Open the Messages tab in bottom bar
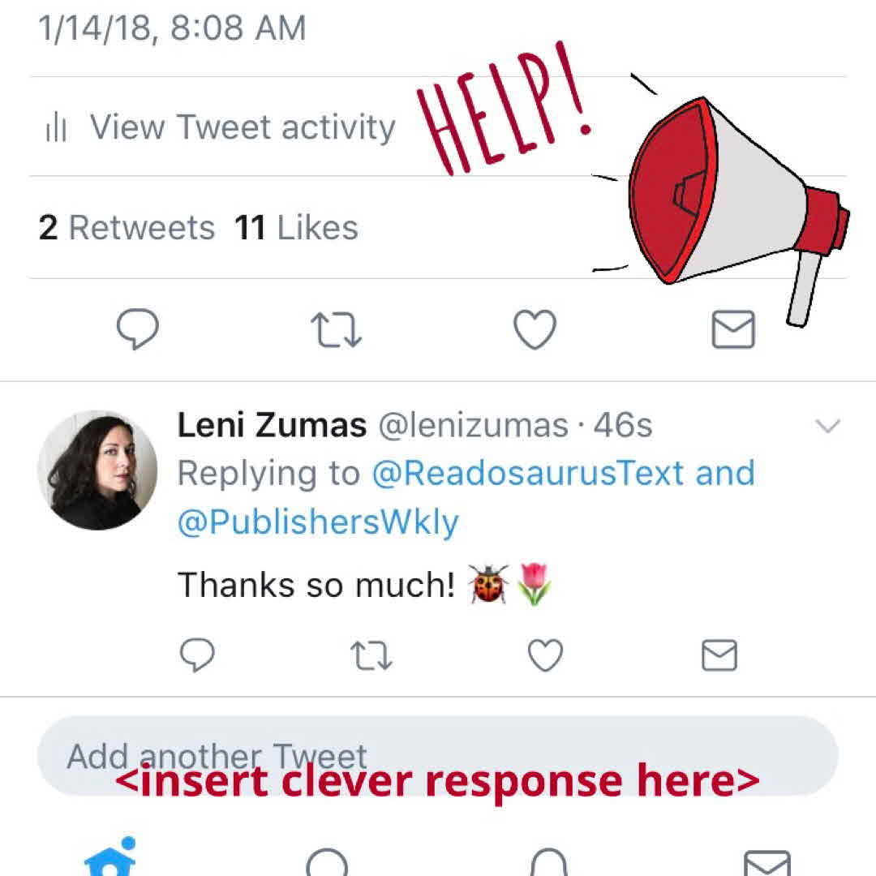Screen dimensions: 876x876 [x=766, y=863]
